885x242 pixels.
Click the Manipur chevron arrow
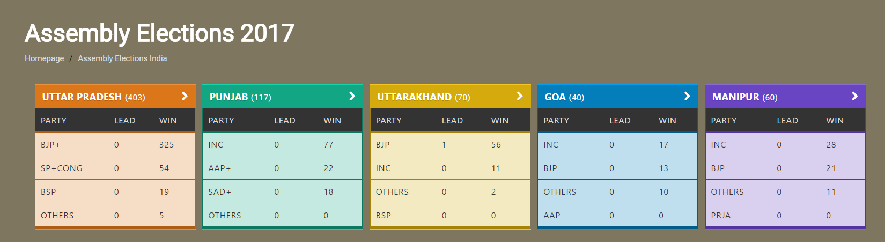tap(854, 96)
